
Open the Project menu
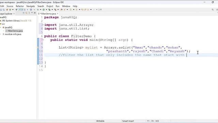pyautogui.click(x=50, y=6)
